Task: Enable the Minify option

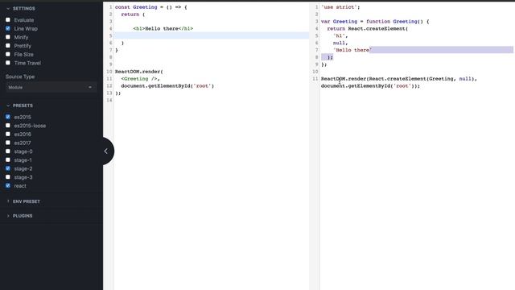Action: point(8,37)
